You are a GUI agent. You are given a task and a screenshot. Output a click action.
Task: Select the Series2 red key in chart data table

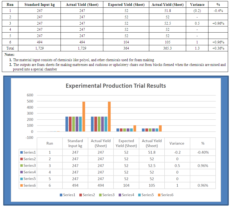(22, 159)
